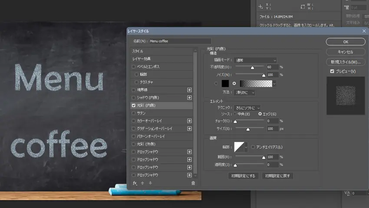Click plus icon beside グラデーションオーバーレイ
Viewport: 369px width, 208px height.
[x=189, y=129]
